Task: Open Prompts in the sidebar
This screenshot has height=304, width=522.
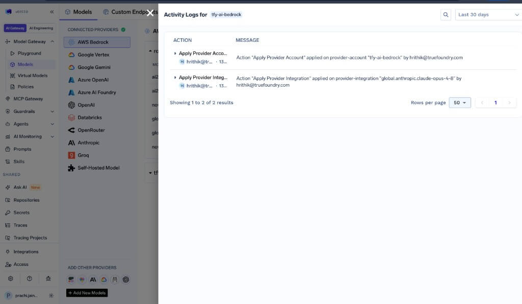Action: point(22,149)
